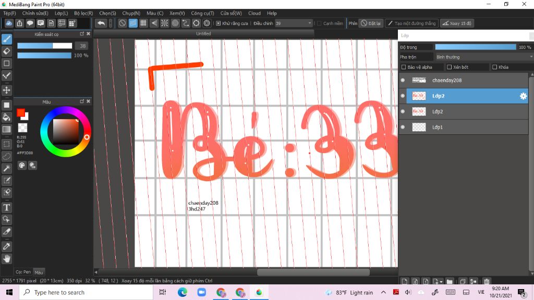Click the Undo arrow button
534x300 pixels.
click(x=101, y=23)
